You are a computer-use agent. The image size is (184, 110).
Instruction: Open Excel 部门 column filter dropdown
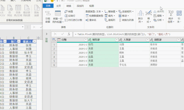click(19, 41)
